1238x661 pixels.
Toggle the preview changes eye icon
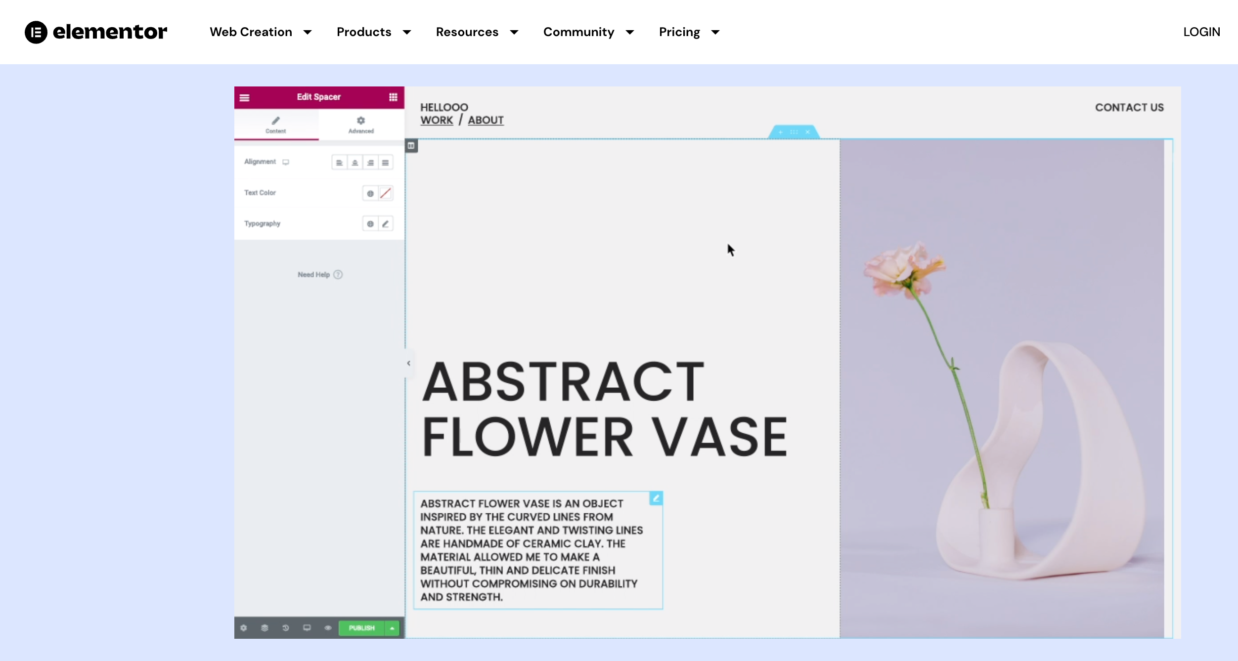tap(327, 628)
